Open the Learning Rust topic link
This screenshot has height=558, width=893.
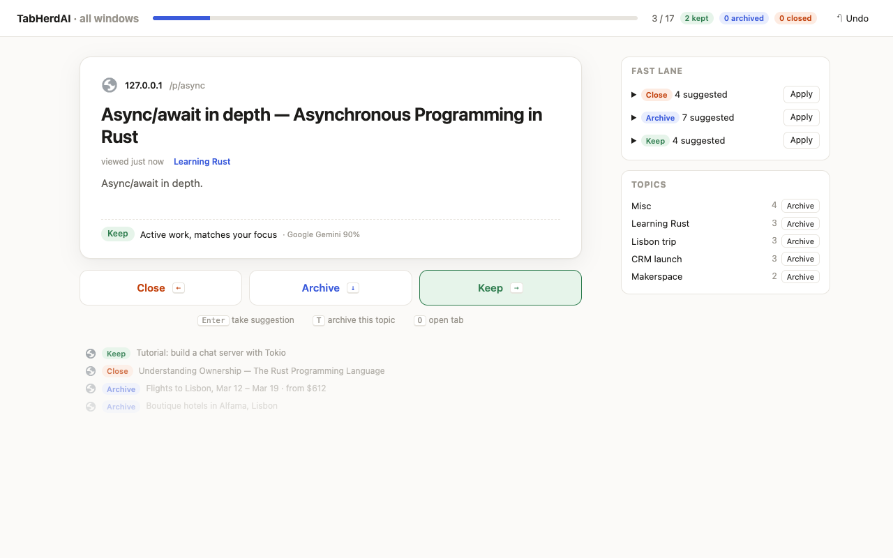(x=202, y=162)
